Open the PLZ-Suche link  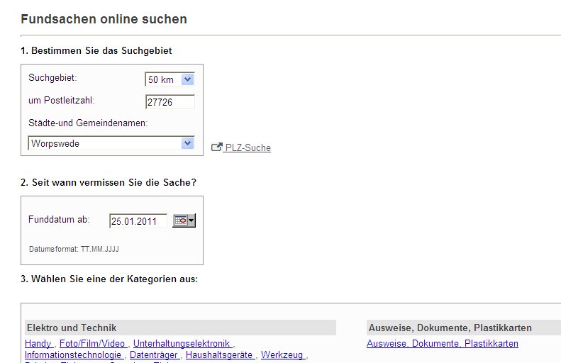point(248,147)
